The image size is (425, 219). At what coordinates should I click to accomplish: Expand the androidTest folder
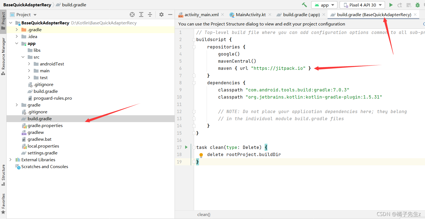click(29, 64)
